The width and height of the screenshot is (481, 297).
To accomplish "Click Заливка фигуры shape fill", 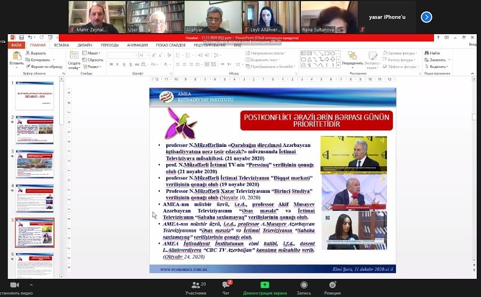I will click(x=399, y=53).
